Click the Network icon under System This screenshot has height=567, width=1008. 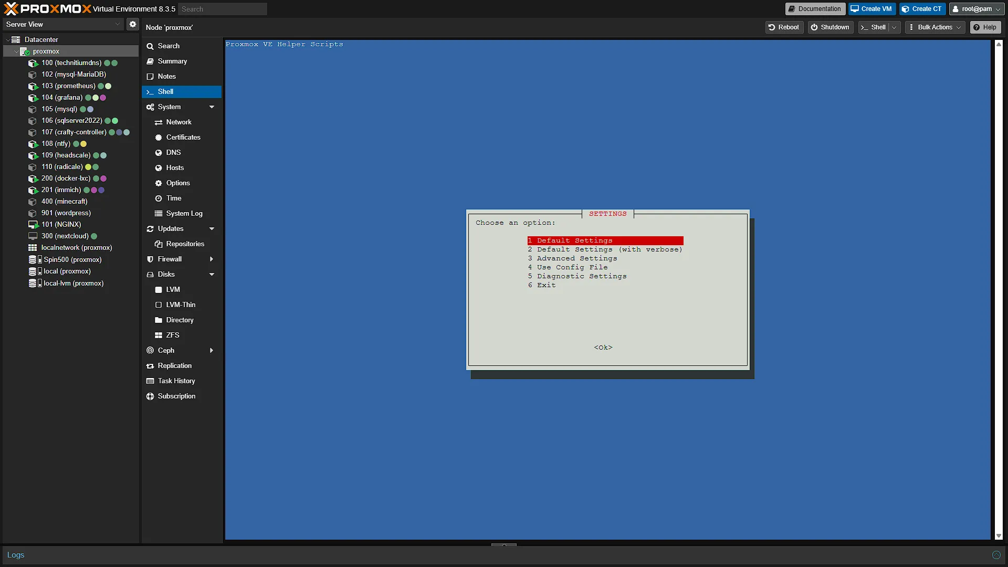click(x=159, y=122)
